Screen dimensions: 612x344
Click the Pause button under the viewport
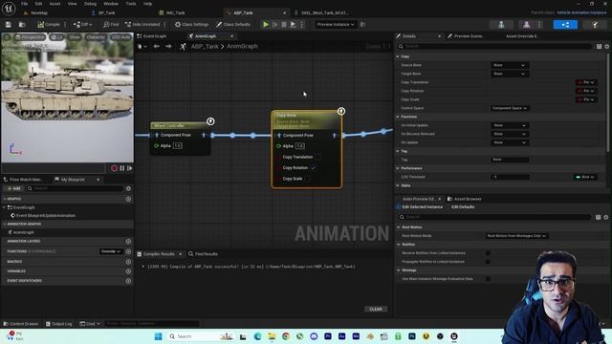pyautogui.click(x=122, y=168)
